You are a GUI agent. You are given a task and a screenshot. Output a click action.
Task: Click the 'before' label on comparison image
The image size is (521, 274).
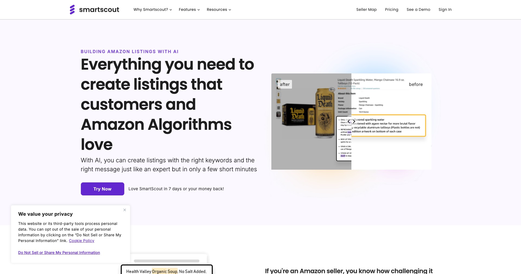pyautogui.click(x=416, y=84)
